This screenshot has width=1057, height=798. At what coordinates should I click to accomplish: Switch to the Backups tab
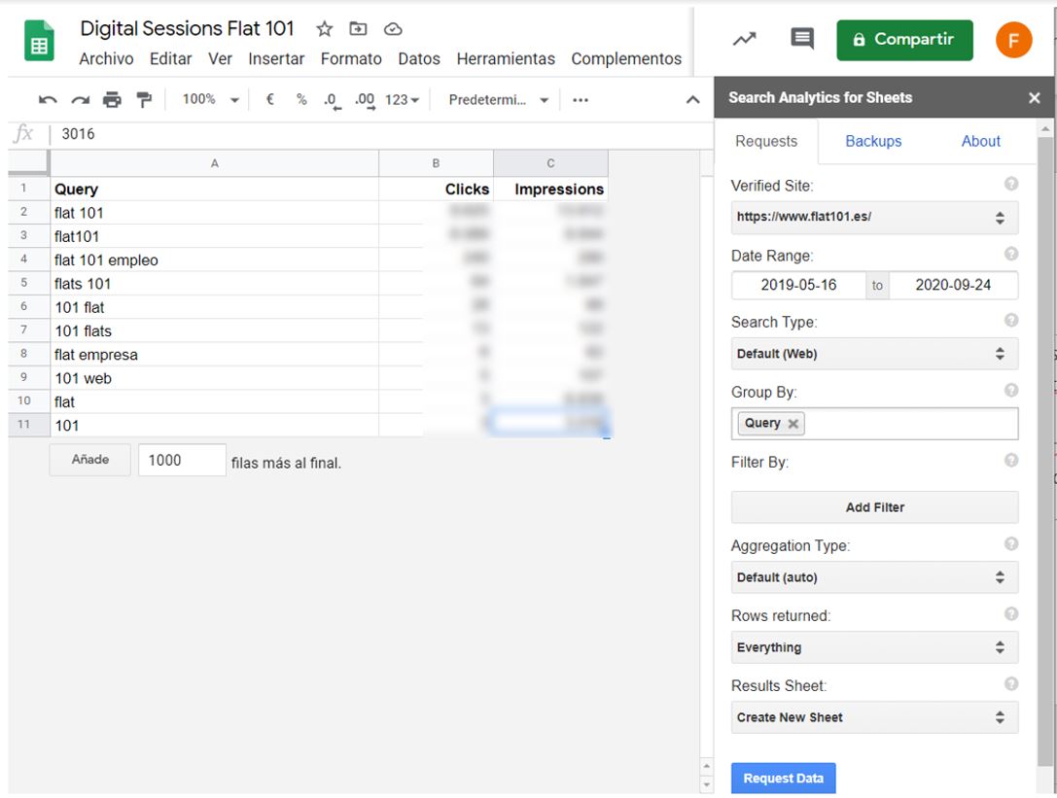872,141
